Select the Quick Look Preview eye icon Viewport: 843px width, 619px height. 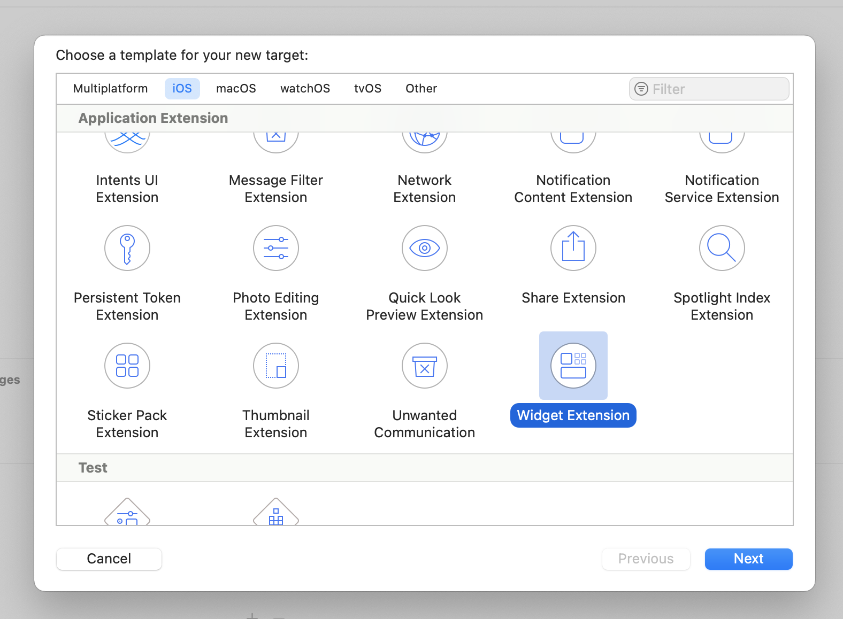[x=425, y=248]
